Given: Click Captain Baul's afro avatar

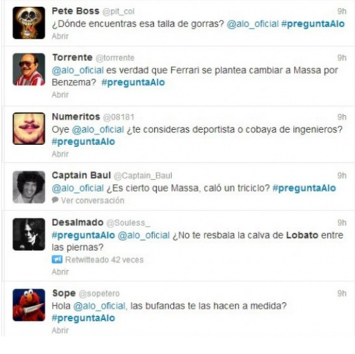Looking at the screenshot, I should coord(29,187).
